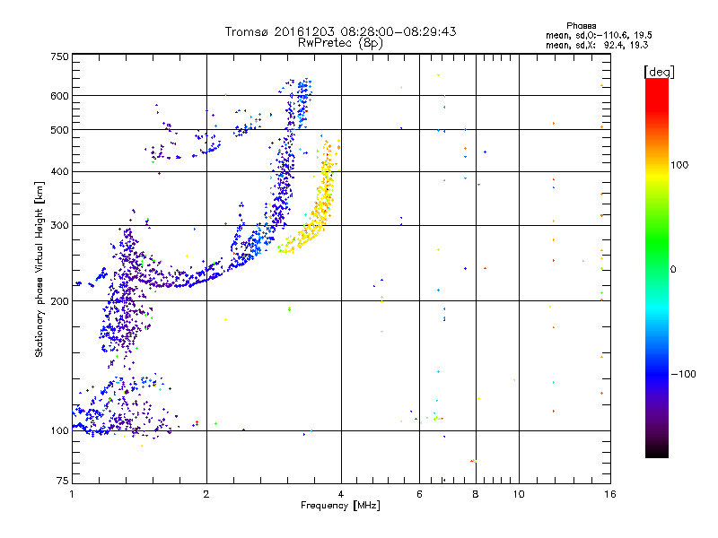Click the y-axis tick label '600'

59,96
